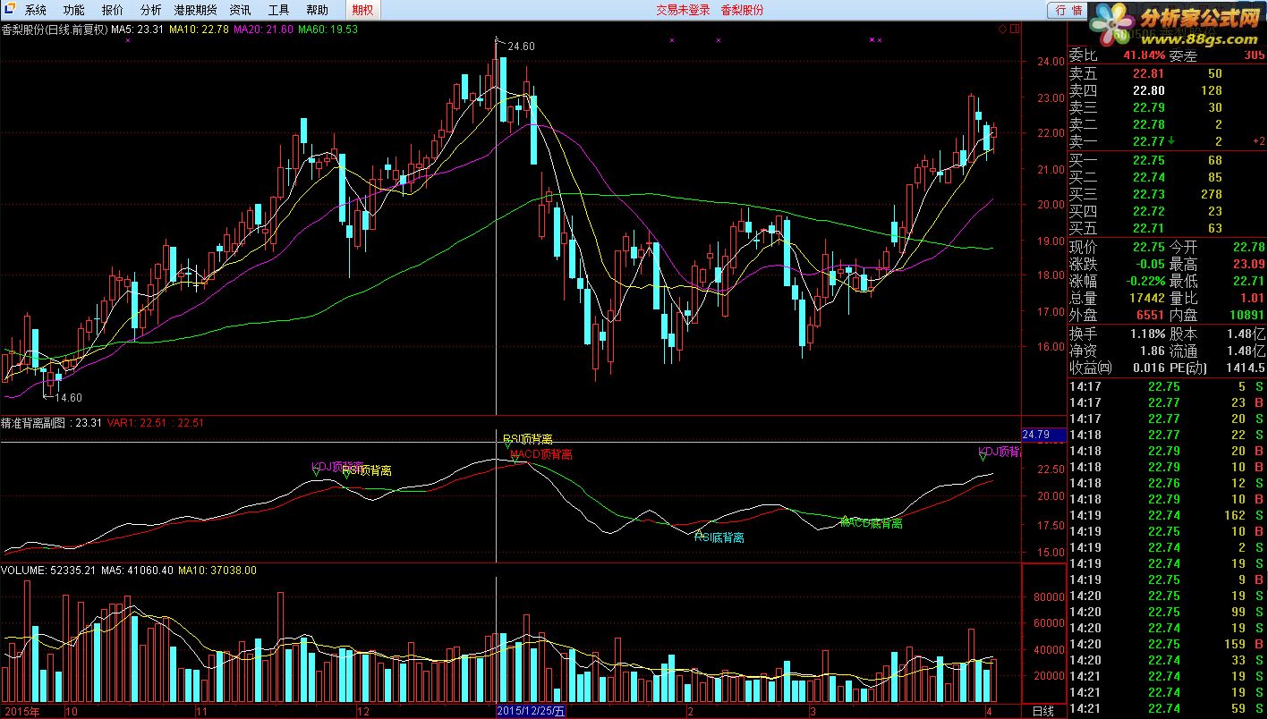Click the 香梨股份(日线.前复权) chart title
Screen dimensions: 1268x719
click(54, 30)
